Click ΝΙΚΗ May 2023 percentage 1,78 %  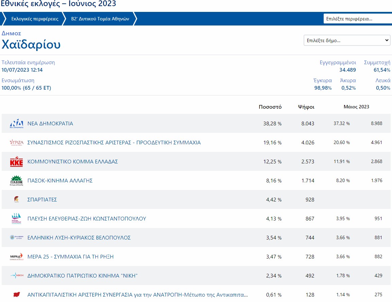tap(343, 276)
